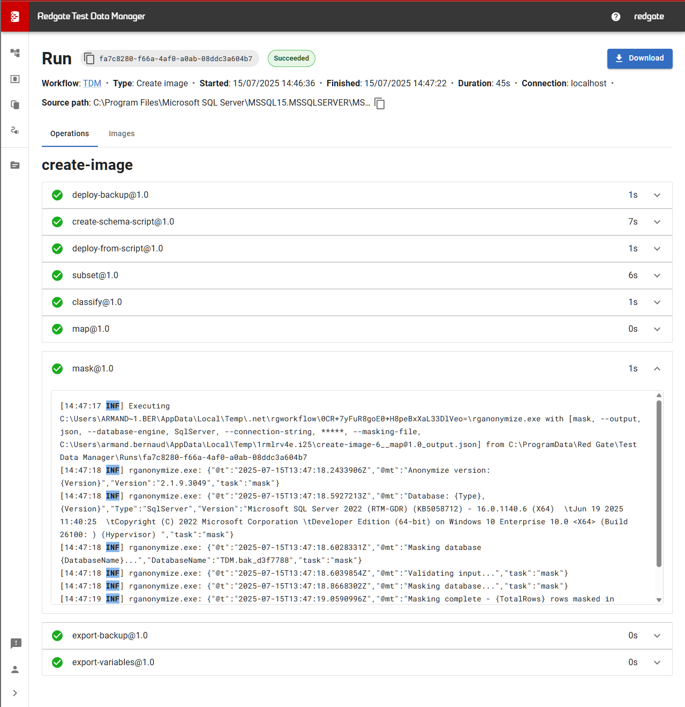685x707 pixels.
Task: Click the Download button
Action: (x=639, y=58)
